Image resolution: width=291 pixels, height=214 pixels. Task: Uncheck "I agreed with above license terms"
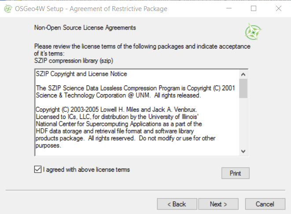pyautogui.click(x=38, y=169)
